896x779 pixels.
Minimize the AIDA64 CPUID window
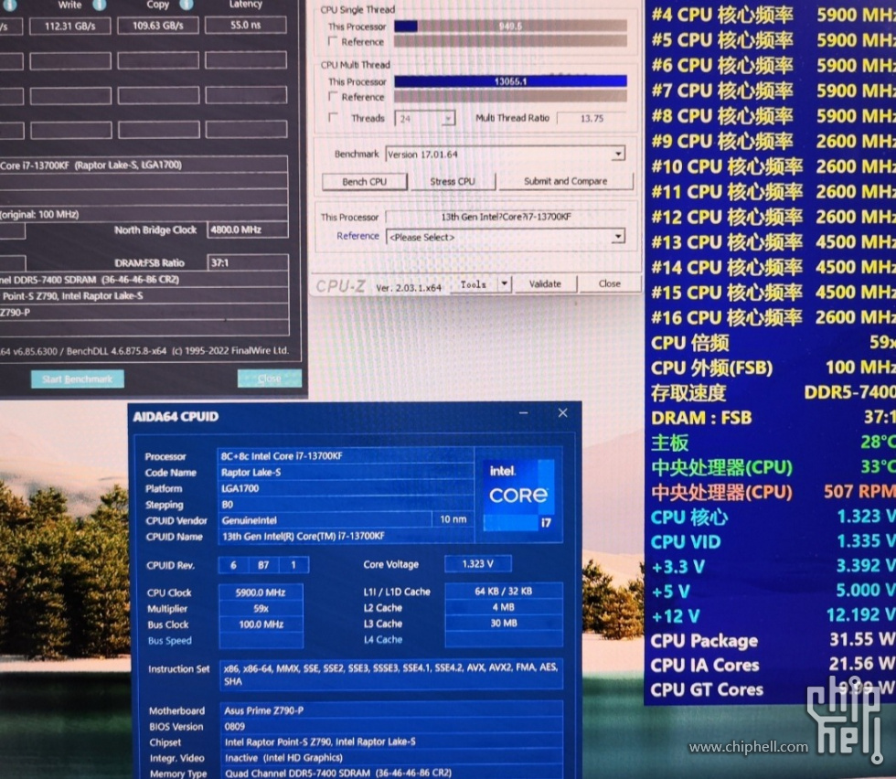coord(523,413)
